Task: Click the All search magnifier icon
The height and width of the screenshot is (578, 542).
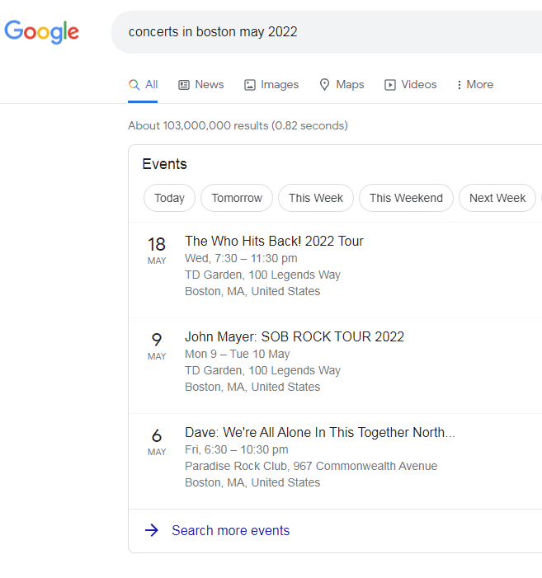Action: (134, 84)
